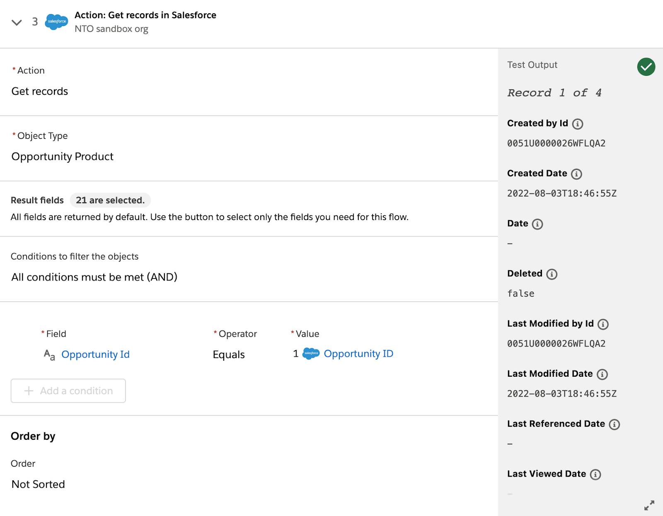Click the Salesforce cloud logo in header
Image resolution: width=663 pixels, height=516 pixels.
pos(56,22)
